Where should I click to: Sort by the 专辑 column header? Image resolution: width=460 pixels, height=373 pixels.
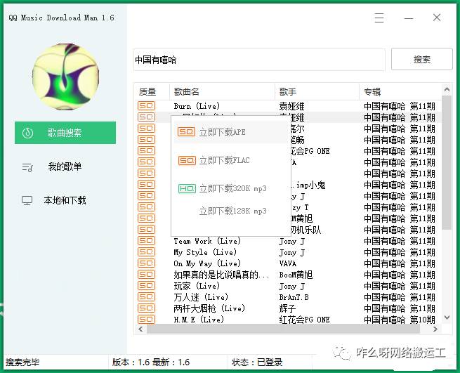click(400, 92)
